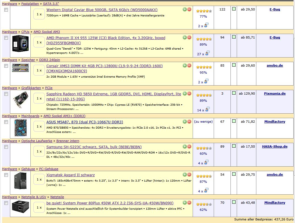Image resolution: width=295 pixels, height=223 pixels.
Task: Remove one AMD Phenom II X4 955
Action: 189,37
